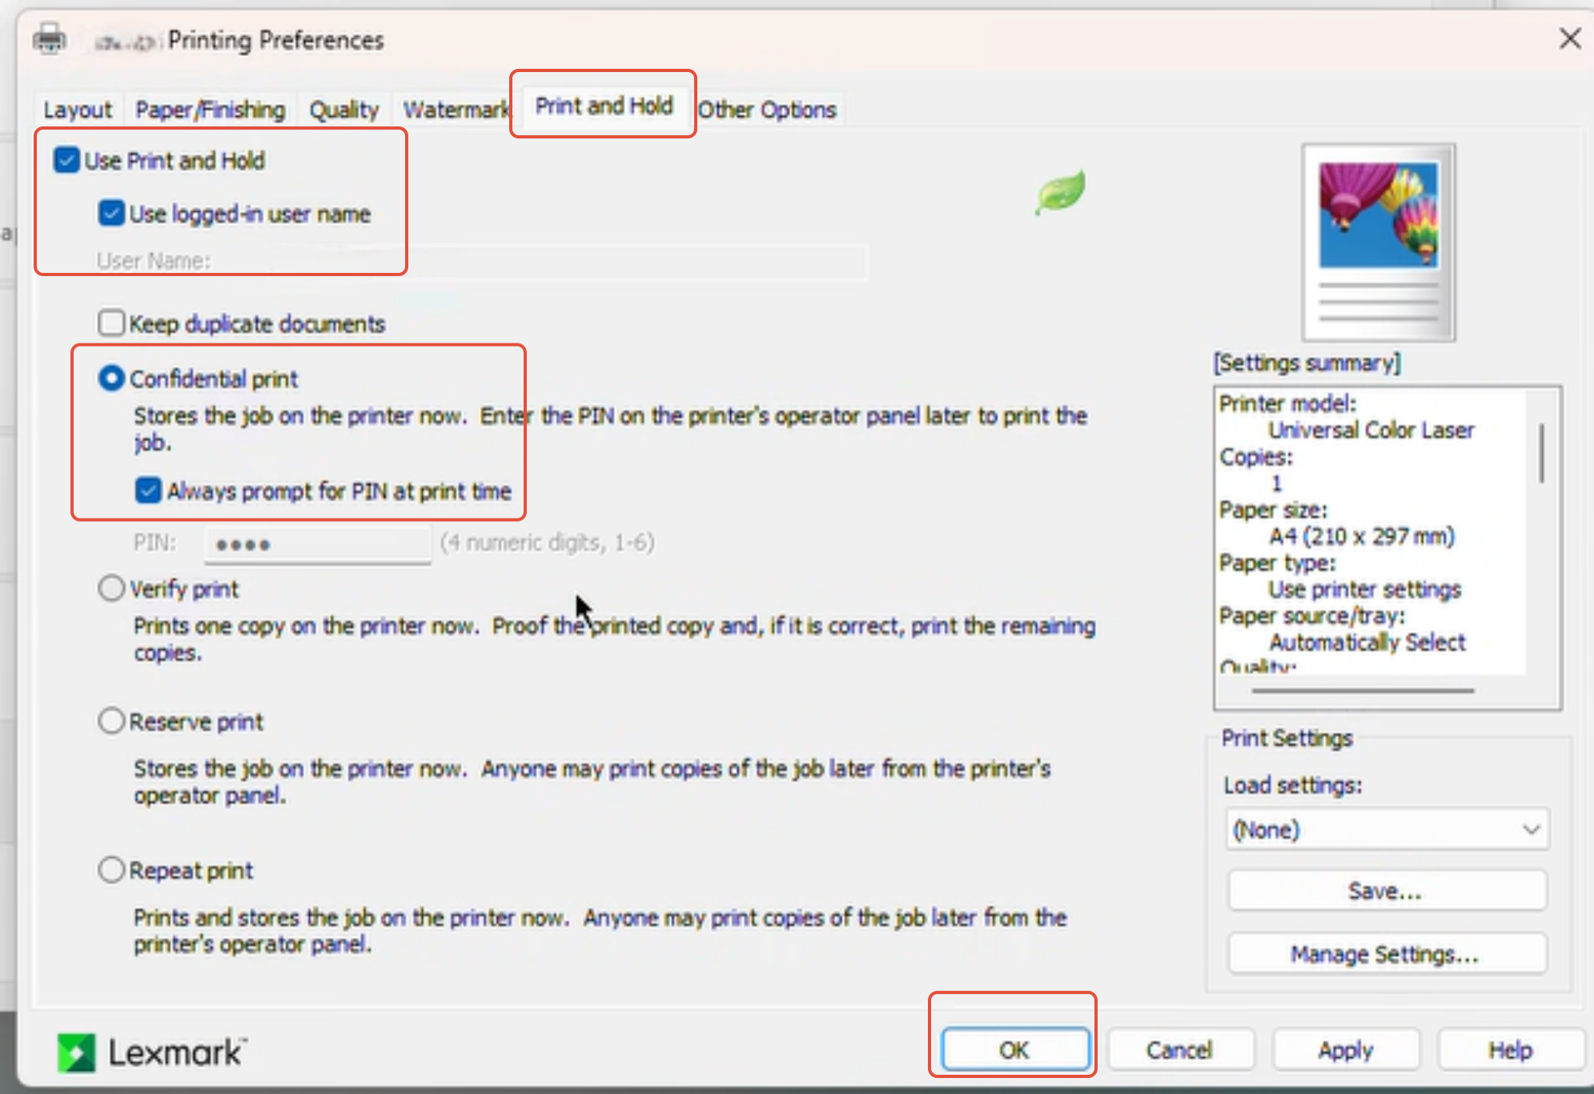Click 'A4 (210 x 297 mm)' summary text
This screenshot has height=1094, width=1594.
(x=1362, y=535)
